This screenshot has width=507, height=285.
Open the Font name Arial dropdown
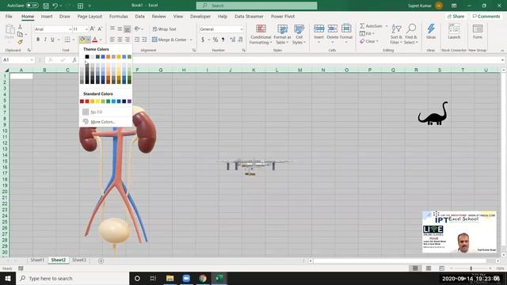click(70, 29)
